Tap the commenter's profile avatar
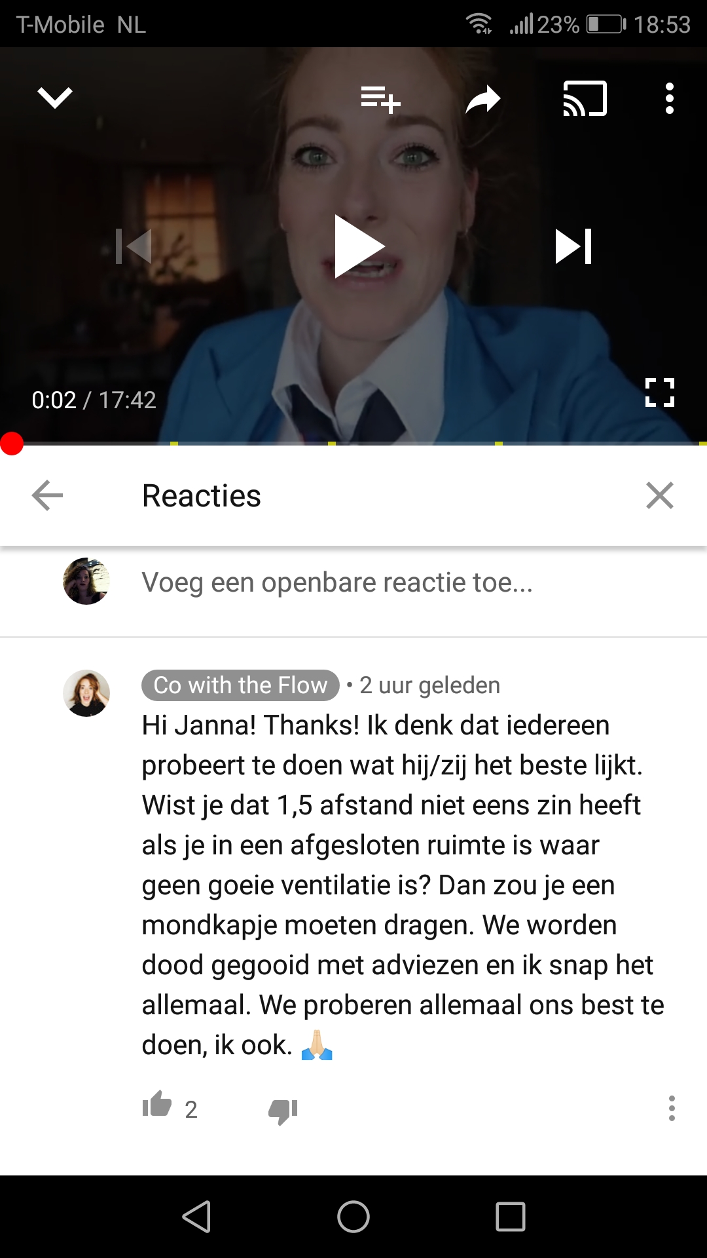The height and width of the screenshot is (1258, 707). [86, 693]
